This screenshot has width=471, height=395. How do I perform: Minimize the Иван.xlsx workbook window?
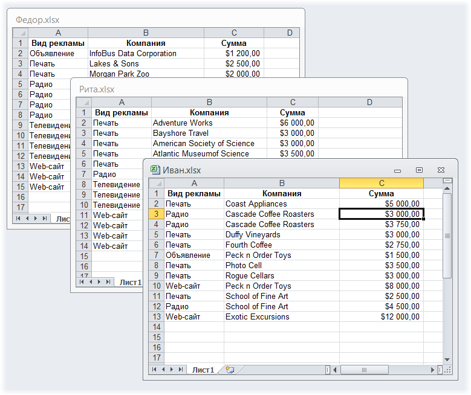click(397, 170)
